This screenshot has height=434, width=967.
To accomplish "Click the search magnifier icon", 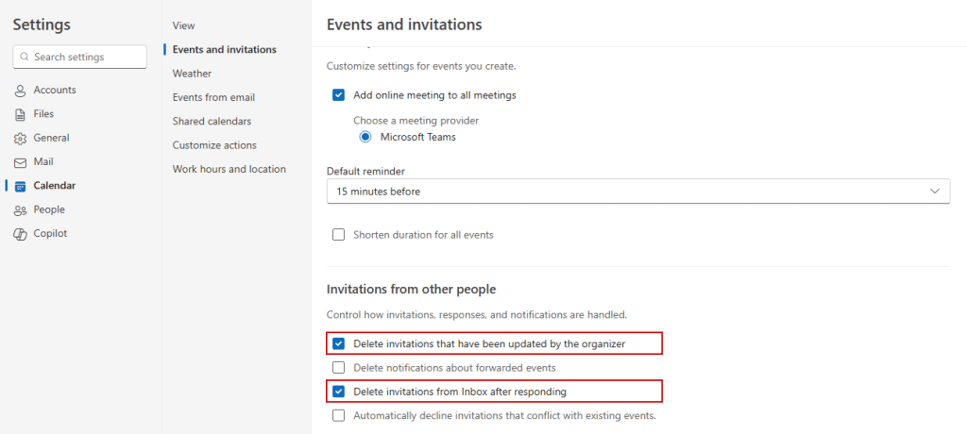I will click(x=25, y=58).
